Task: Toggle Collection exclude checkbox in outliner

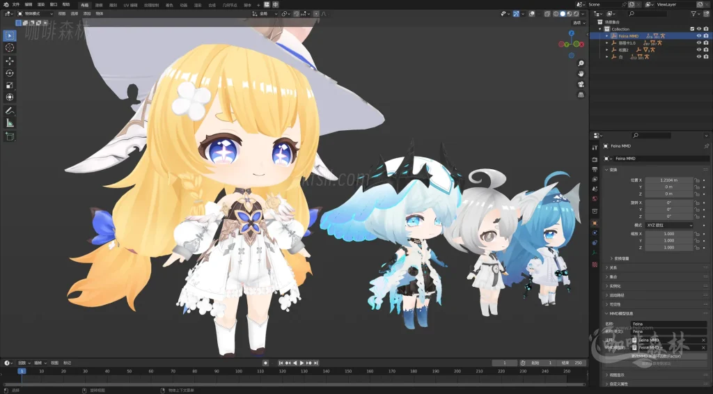Action: [x=692, y=29]
